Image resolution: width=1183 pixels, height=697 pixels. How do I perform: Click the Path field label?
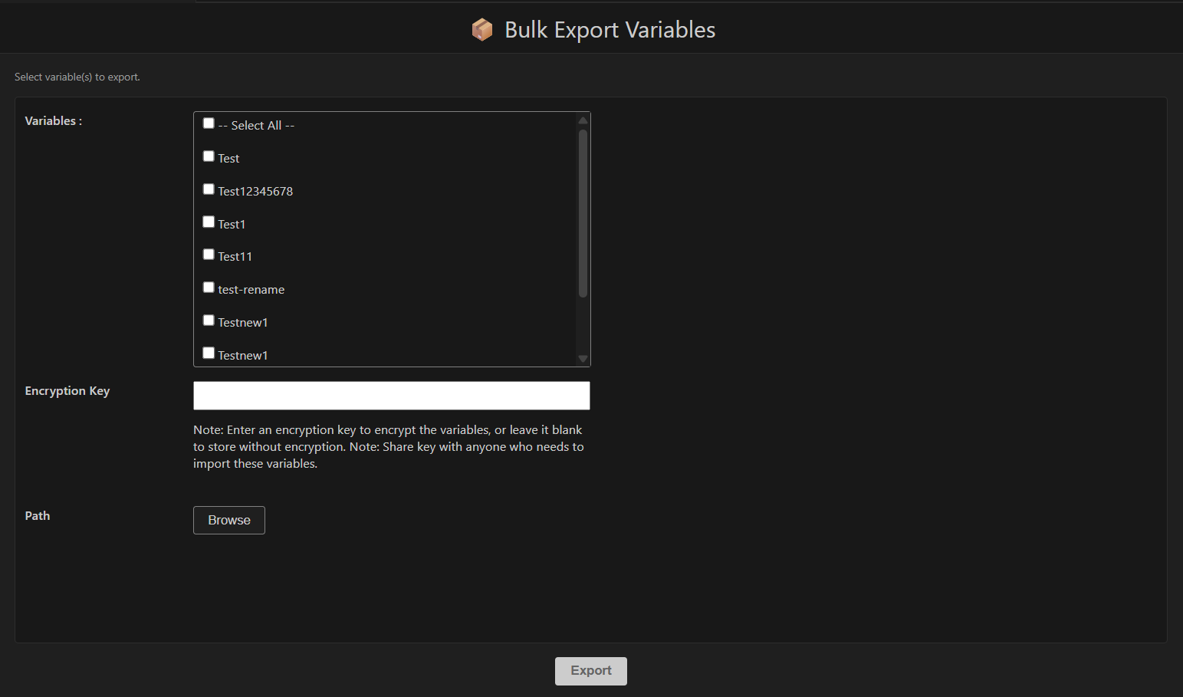(x=38, y=516)
